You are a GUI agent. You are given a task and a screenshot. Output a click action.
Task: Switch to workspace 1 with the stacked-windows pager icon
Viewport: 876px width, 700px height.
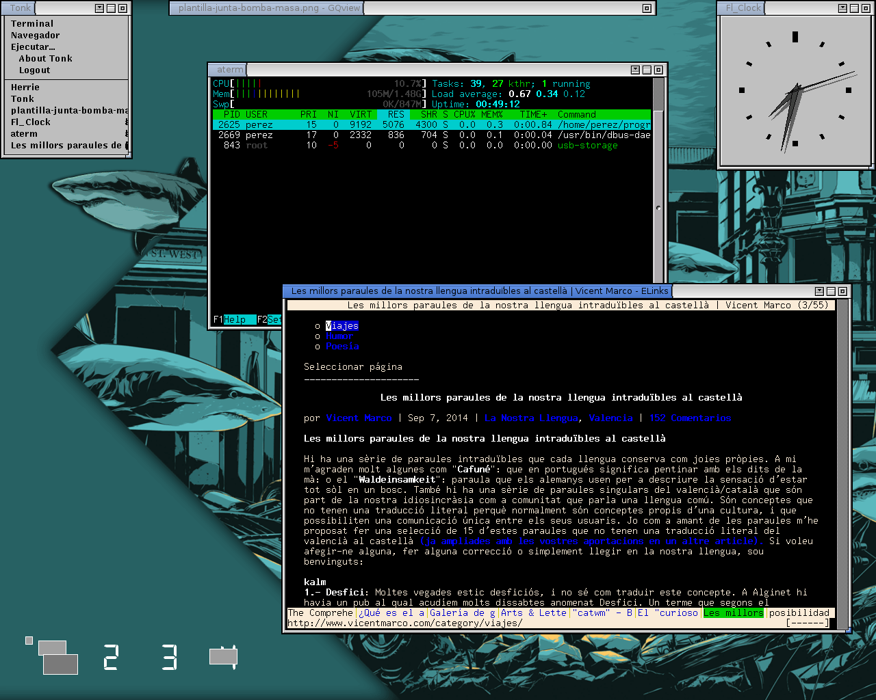pos(57,657)
